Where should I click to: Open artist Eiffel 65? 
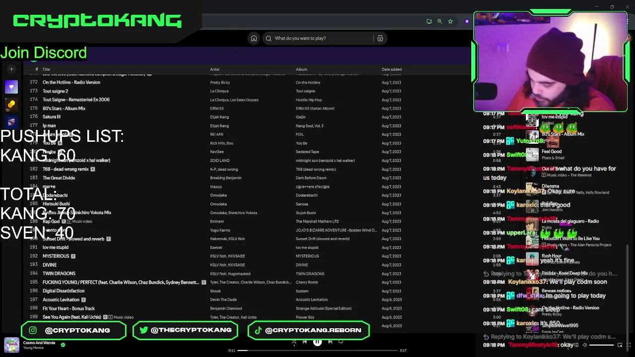(217, 109)
